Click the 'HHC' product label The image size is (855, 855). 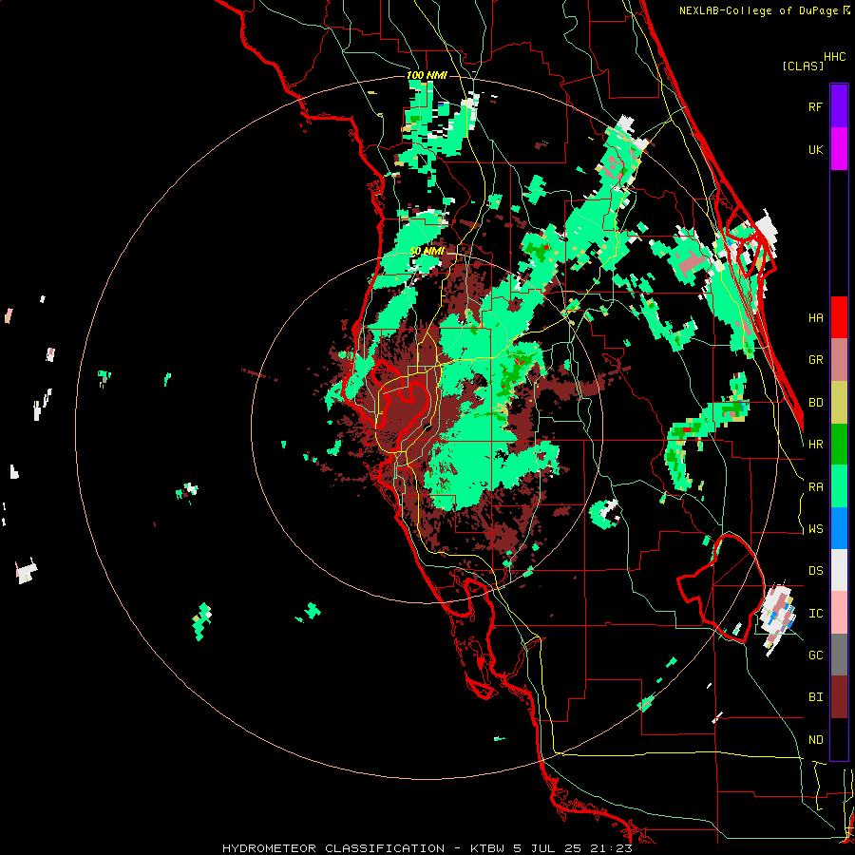pos(835,57)
